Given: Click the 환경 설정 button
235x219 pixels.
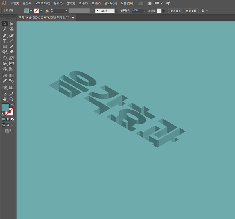Looking at the screenshot, I should [191, 11].
